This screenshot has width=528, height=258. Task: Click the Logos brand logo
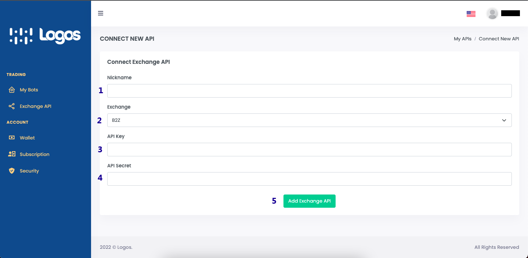[x=45, y=36]
